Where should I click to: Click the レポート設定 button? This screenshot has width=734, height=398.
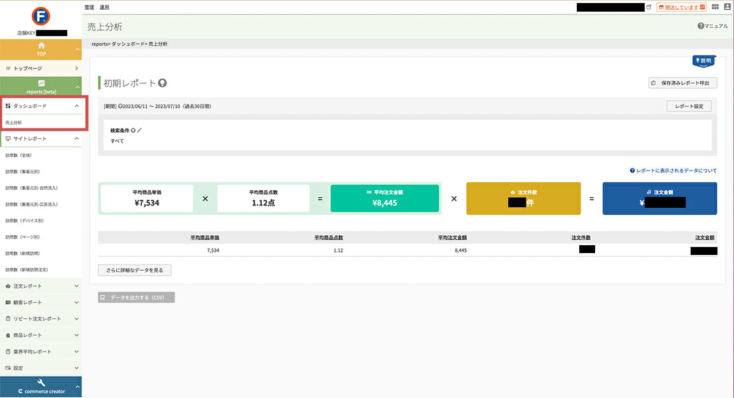[x=689, y=106]
